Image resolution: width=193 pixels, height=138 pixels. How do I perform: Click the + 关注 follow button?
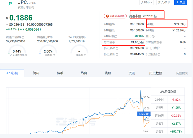(180, 2)
